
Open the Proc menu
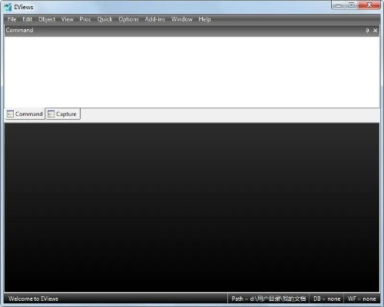(85, 19)
